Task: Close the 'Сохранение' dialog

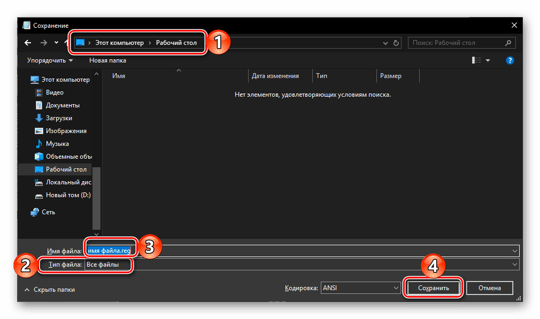Action: [x=514, y=25]
